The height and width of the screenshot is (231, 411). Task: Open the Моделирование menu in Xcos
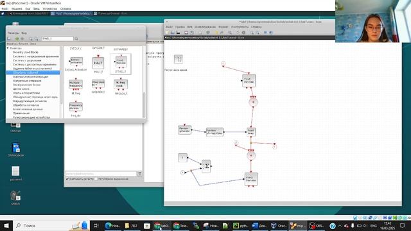click(x=205, y=27)
